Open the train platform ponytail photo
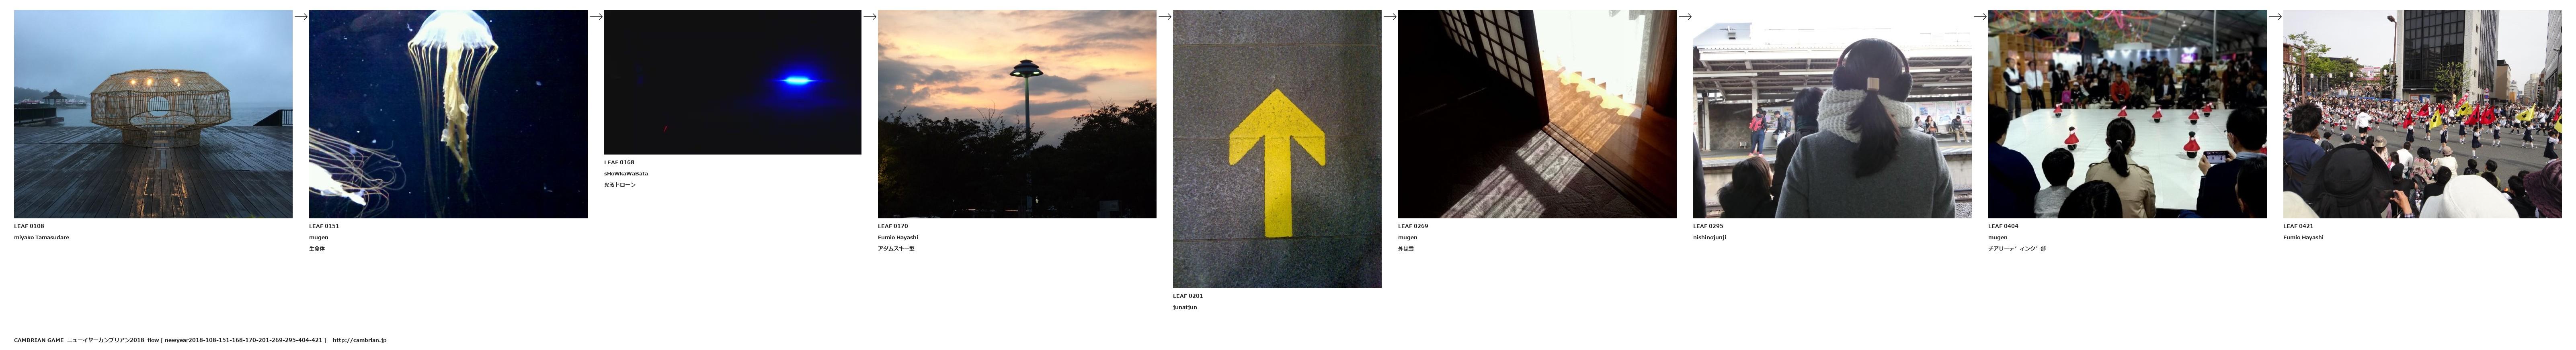This screenshot has height=350, width=2576. pos(1832,114)
